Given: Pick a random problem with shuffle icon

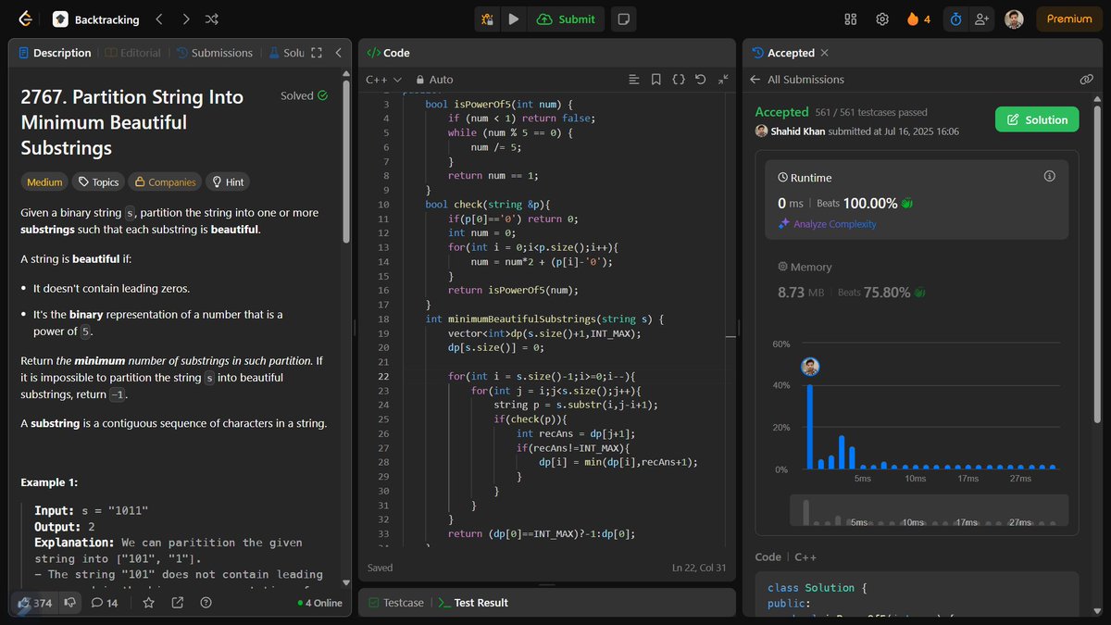Looking at the screenshot, I should coord(212,19).
